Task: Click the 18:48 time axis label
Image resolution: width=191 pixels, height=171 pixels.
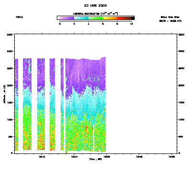Action: click(x=139, y=157)
